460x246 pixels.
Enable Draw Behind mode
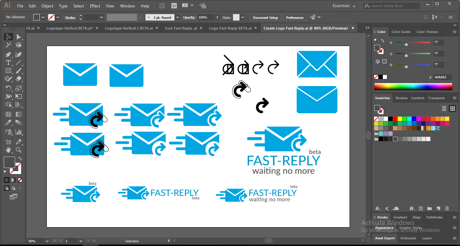pos(13,188)
